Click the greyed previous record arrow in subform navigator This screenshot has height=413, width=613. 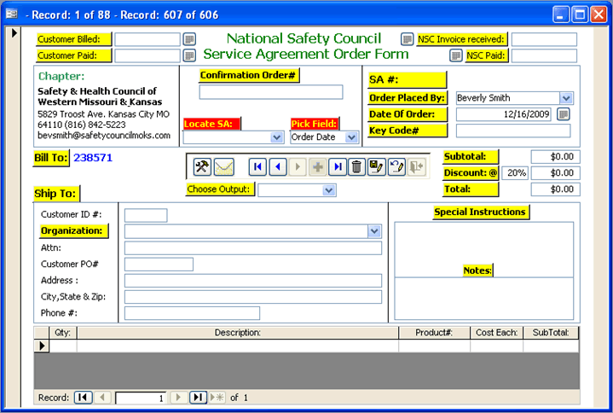102,398
